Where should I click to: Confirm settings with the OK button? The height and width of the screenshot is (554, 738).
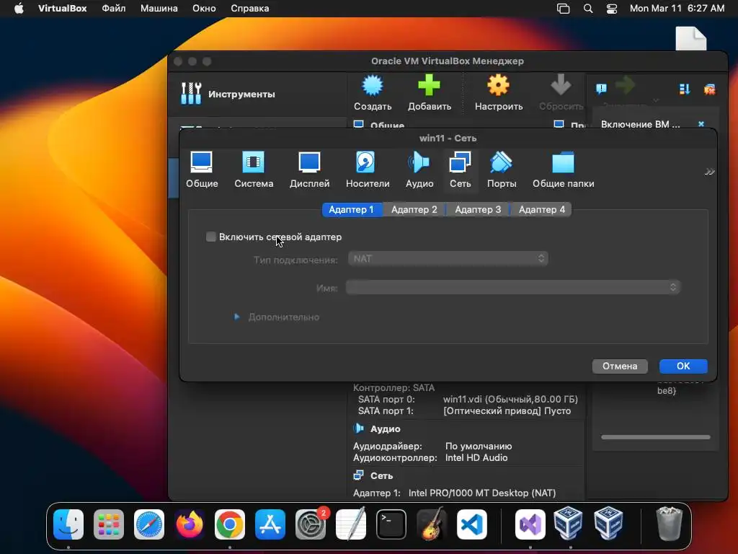point(683,366)
